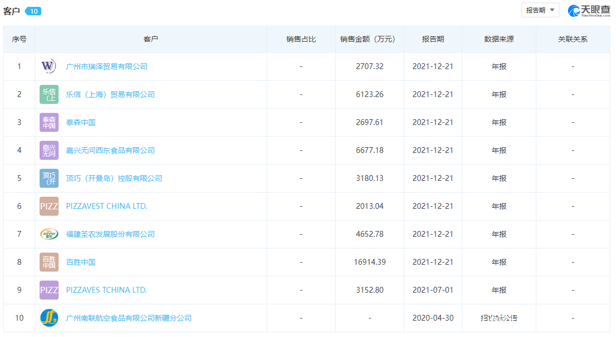Select sales amount 16914.39
Viewport: 616px width, 337px height.
point(369,262)
